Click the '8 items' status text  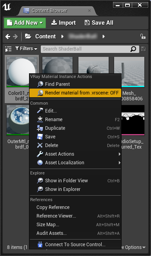[x=17, y=247]
